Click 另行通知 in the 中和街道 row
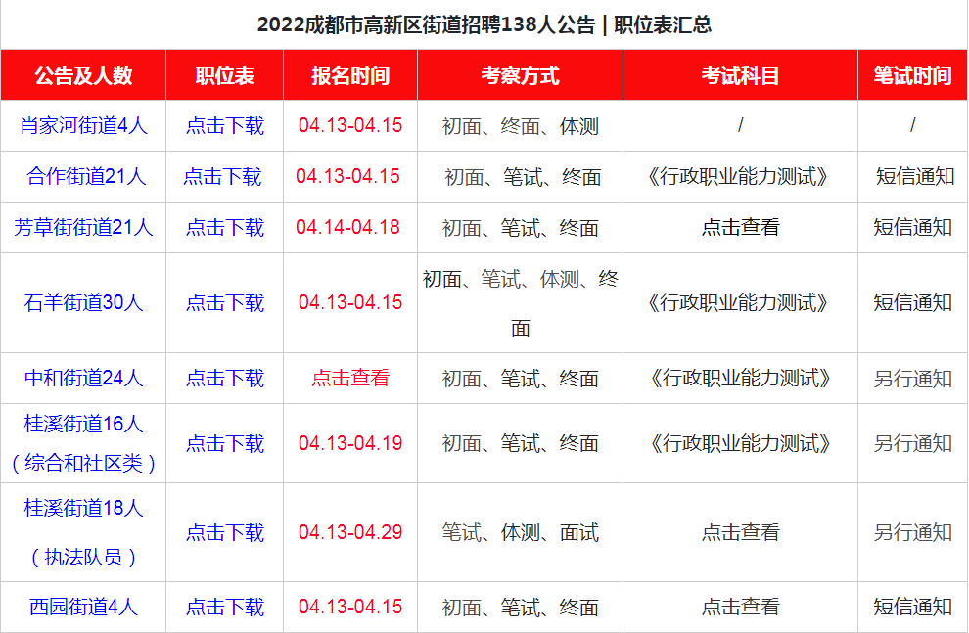This screenshot has height=633, width=969. coord(913,378)
